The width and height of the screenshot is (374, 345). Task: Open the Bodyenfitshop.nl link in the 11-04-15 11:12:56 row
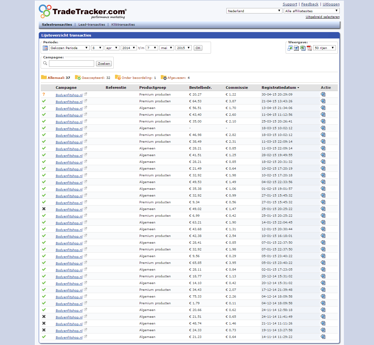69,115
